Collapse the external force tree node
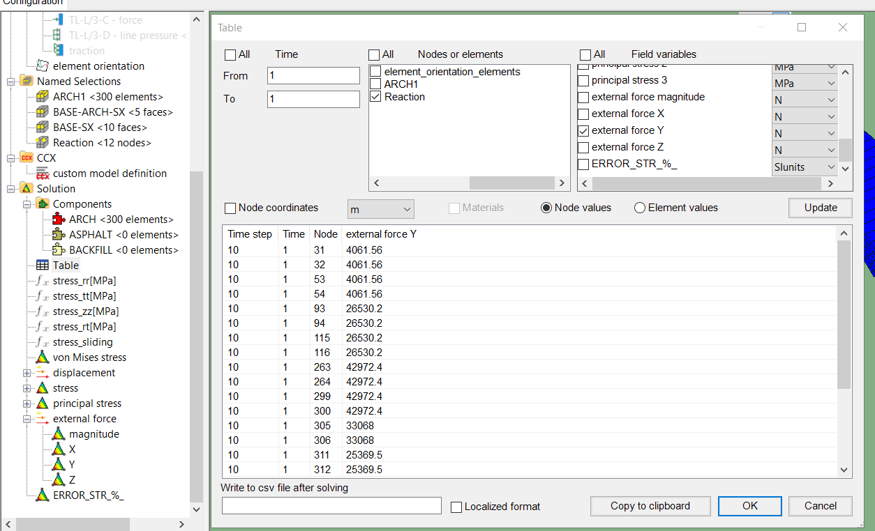This screenshot has width=875, height=531. coord(27,419)
